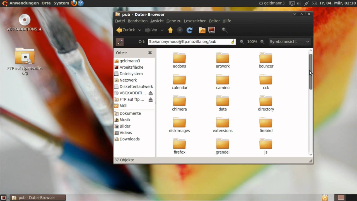Viewport: 357px width, 201px height.
Task: Unmount FTP auf ftp sidebar volume
Action: (x=151, y=99)
